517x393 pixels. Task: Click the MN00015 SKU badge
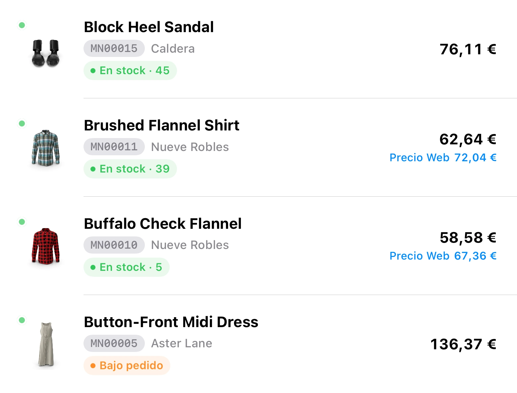(114, 48)
